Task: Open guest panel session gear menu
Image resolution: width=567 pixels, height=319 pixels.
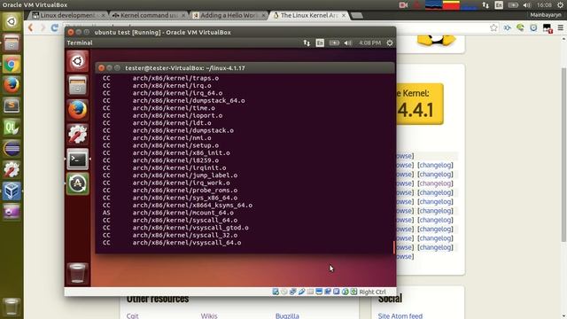Action: (390, 43)
